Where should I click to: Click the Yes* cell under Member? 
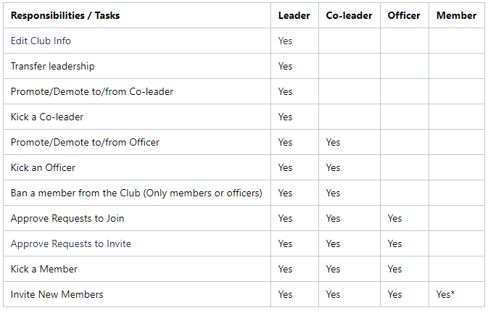(x=445, y=294)
